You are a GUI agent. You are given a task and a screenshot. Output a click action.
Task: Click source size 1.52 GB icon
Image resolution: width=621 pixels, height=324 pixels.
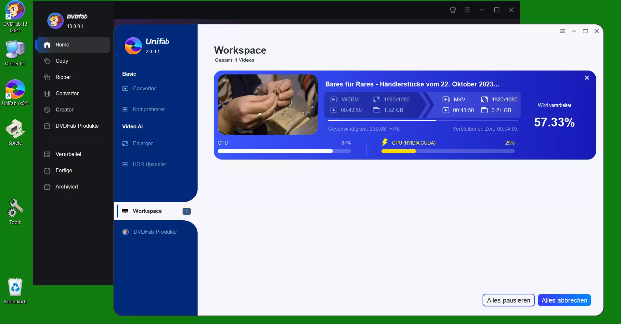[x=377, y=110]
